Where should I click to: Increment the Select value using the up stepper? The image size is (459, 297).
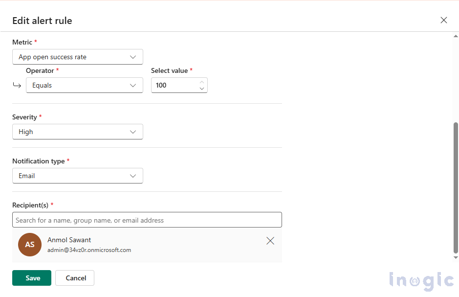click(201, 82)
